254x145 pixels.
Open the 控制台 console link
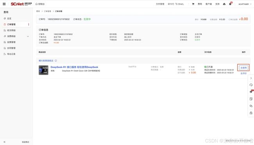pyautogui.click(x=40, y=4)
